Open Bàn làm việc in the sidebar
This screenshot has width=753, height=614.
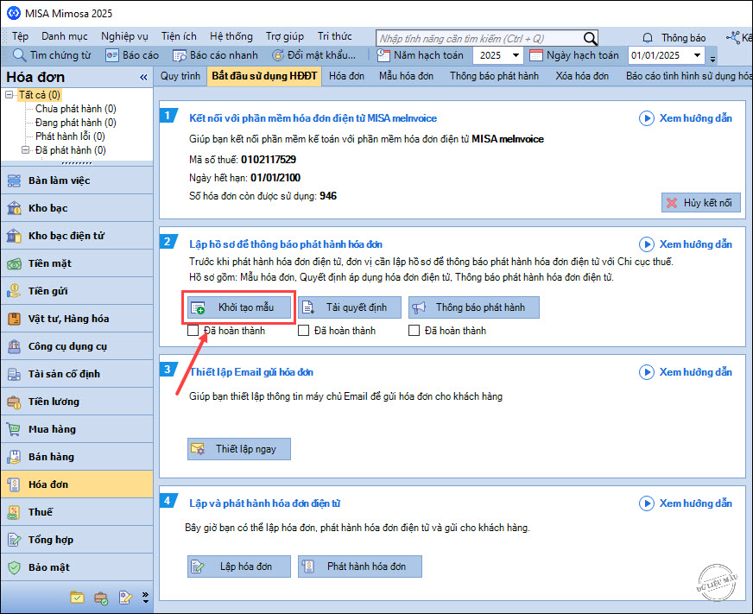click(77, 180)
